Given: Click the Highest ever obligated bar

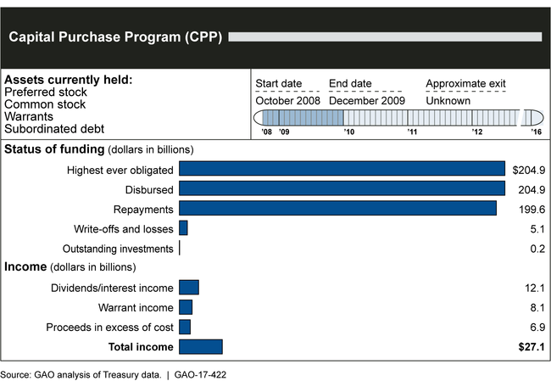Looking at the screenshot, I should (342, 170).
